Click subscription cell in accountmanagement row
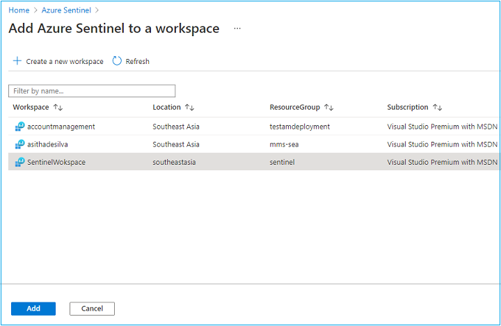501x326 pixels. [x=443, y=127]
